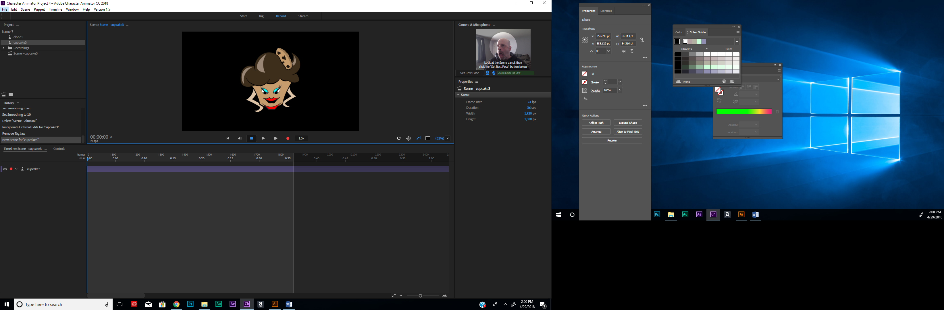This screenshot has height=310, width=944.
Task: Click the refresh scene icon
Action: coord(398,138)
